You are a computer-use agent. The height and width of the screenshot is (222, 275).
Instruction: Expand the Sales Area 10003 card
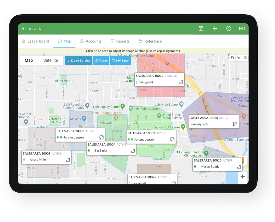click(172, 139)
